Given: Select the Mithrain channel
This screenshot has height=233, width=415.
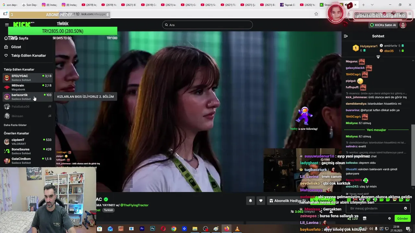Looking at the screenshot, I should [28, 87].
